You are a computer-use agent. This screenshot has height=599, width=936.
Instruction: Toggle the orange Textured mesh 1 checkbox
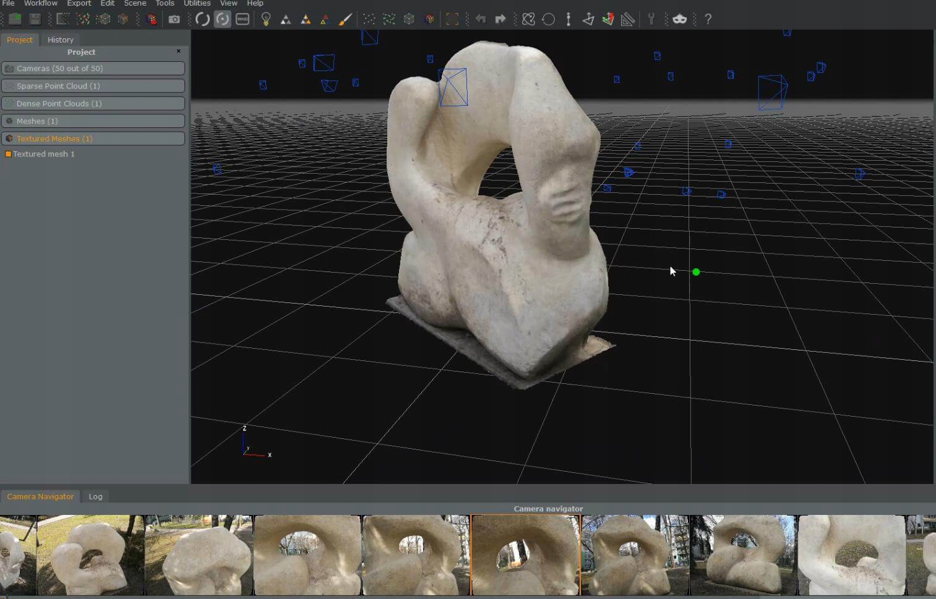(8, 154)
